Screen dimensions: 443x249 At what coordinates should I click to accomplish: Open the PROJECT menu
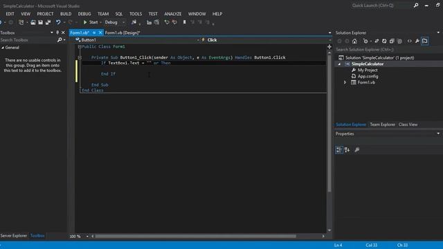[45, 14]
